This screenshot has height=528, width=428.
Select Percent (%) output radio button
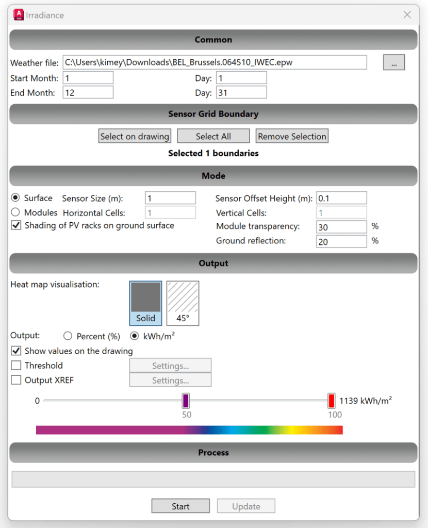[68, 336]
